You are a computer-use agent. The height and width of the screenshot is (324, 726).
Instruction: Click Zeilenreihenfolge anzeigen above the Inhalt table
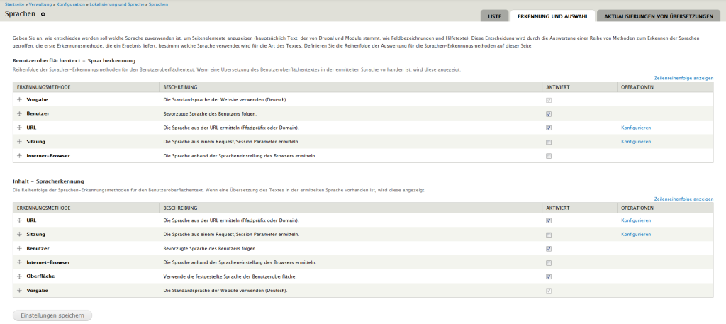click(683, 199)
